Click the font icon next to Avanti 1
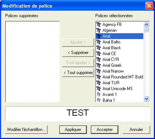The width and height of the screenshot is (155, 139). coord(99,94)
